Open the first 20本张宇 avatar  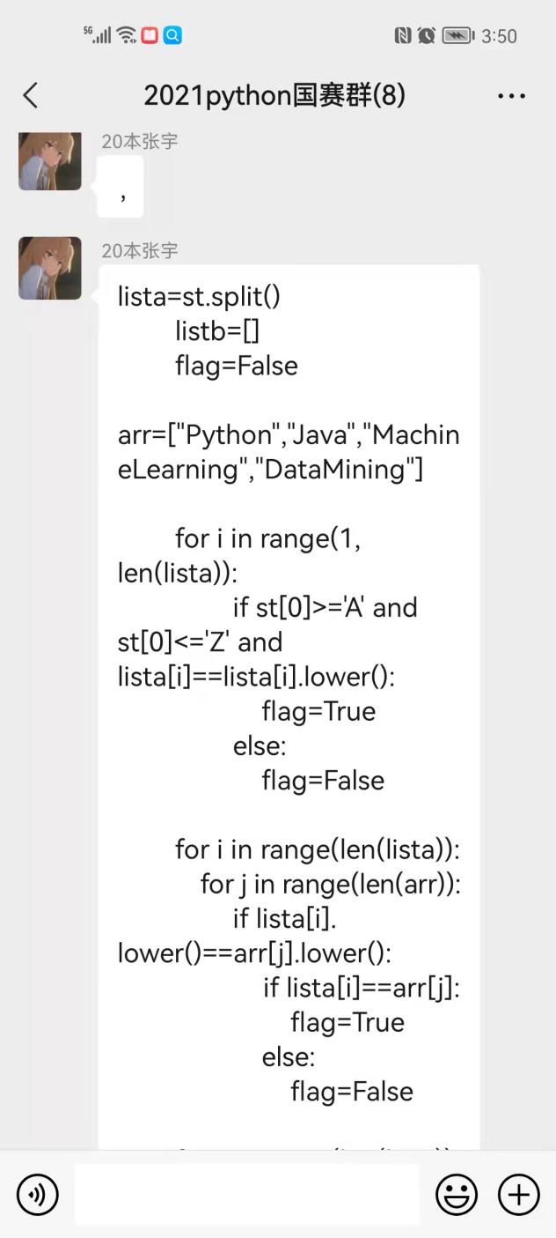(50, 160)
